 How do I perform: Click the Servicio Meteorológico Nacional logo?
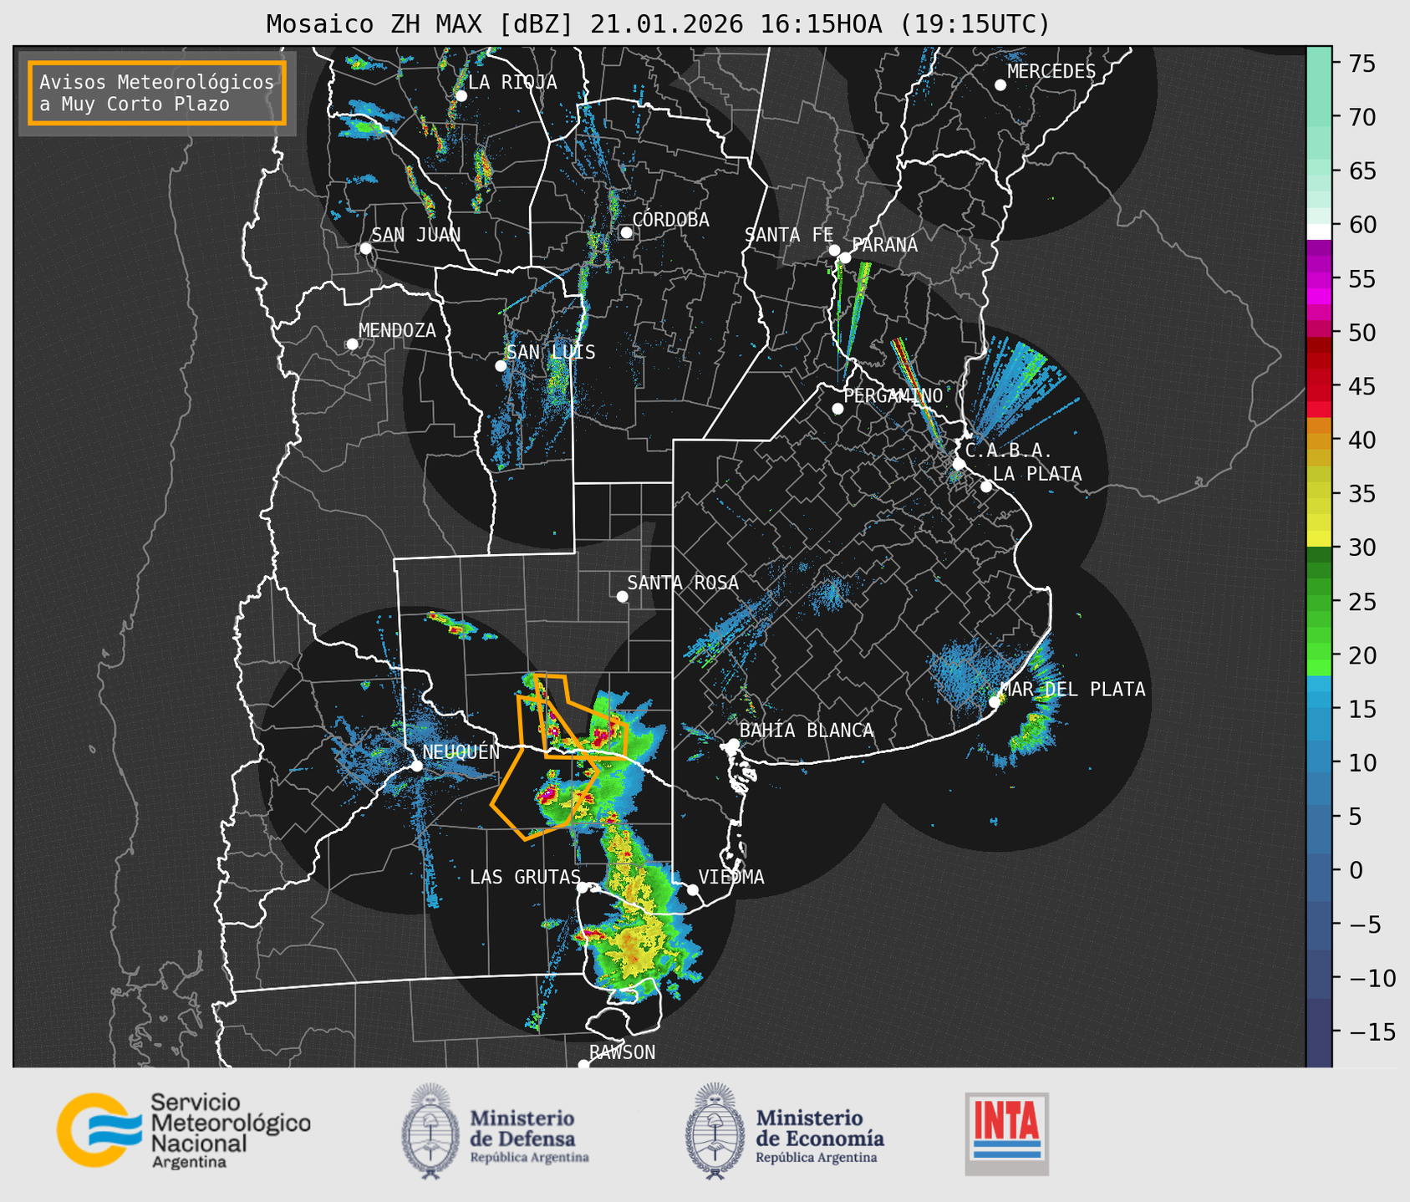click(x=184, y=1129)
